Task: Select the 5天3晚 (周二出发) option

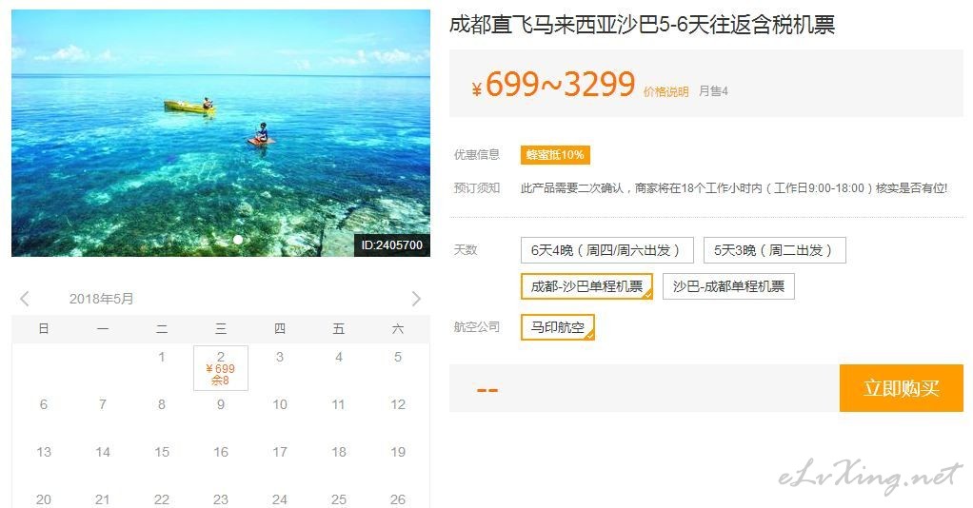Action: click(x=774, y=250)
